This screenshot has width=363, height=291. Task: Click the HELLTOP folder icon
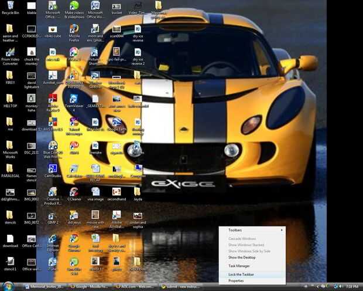[10, 101]
